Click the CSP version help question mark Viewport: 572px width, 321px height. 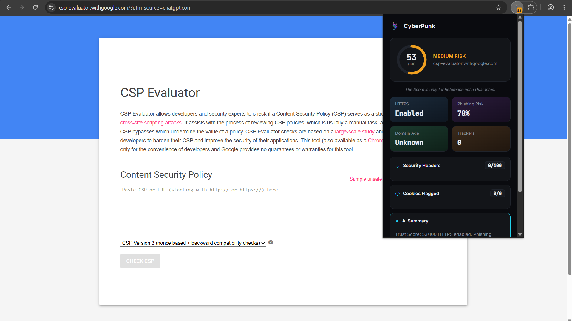[x=270, y=242]
